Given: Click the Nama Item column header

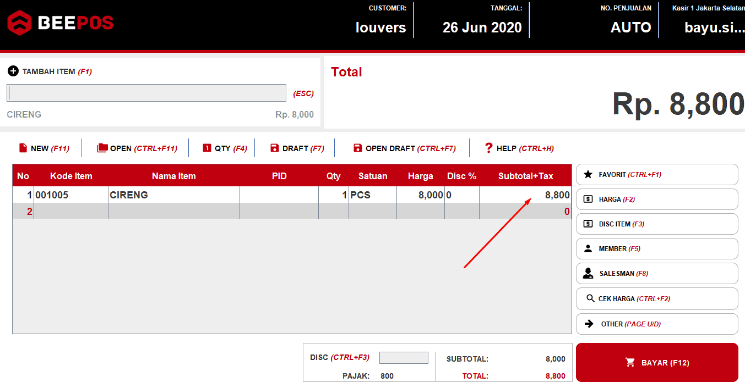Looking at the screenshot, I should tap(174, 176).
